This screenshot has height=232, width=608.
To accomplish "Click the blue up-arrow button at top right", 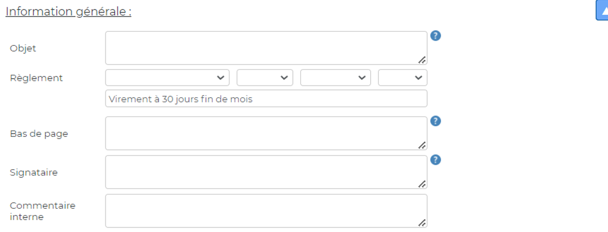I will [x=602, y=10].
